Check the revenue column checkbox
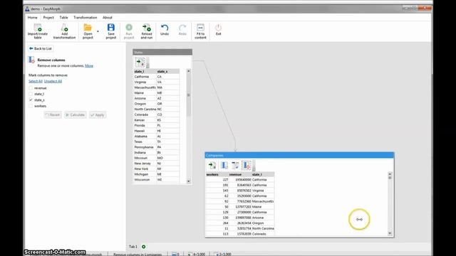Viewport: 456px width, 256px height. point(31,88)
